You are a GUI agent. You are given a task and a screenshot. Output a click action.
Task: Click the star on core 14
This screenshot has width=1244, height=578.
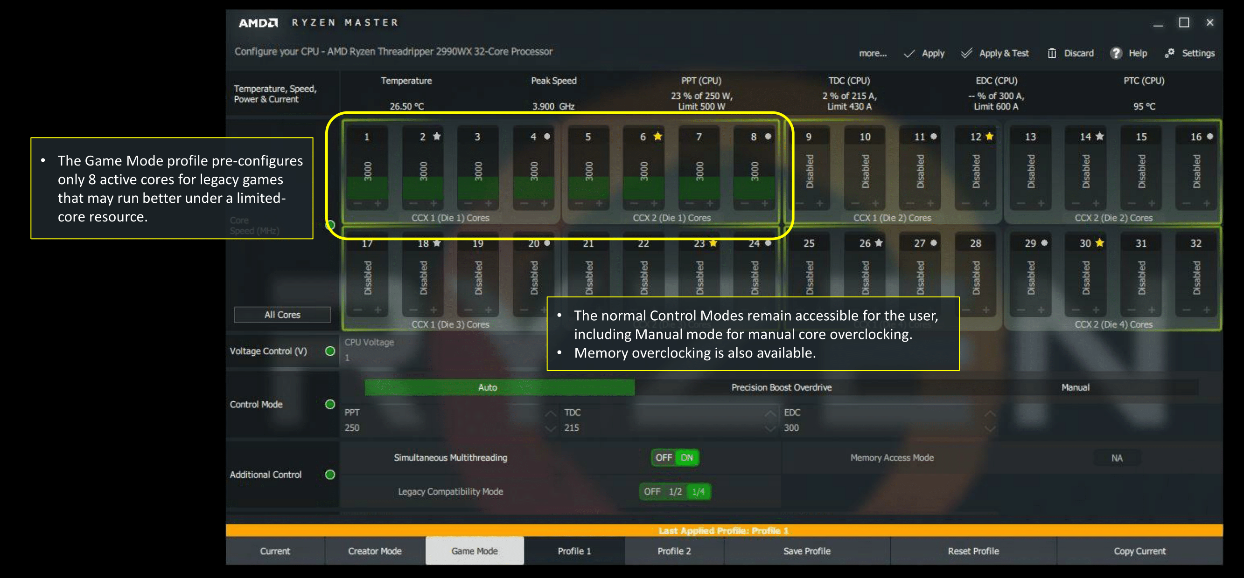tap(1100, 136)
